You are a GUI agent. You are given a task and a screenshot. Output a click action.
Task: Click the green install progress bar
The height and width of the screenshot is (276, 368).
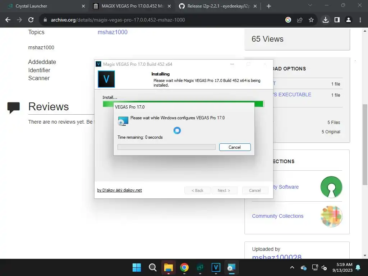click(x=183, y=103)
